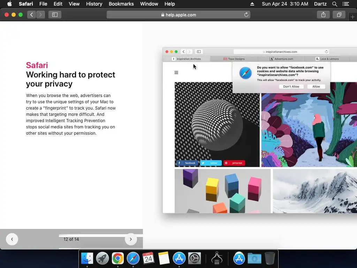The width and height of the screenshot is (357, 268).
Task: Go to the next slide
Action: (131, 239)
